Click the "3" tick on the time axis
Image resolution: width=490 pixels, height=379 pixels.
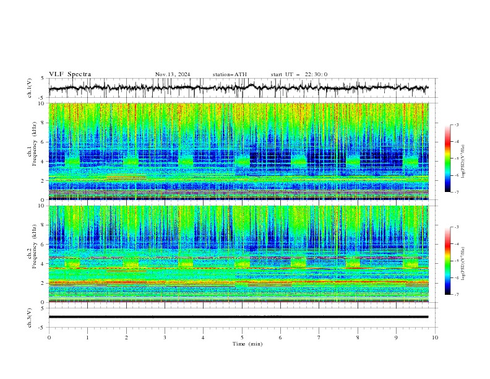[x=165, y=338]
